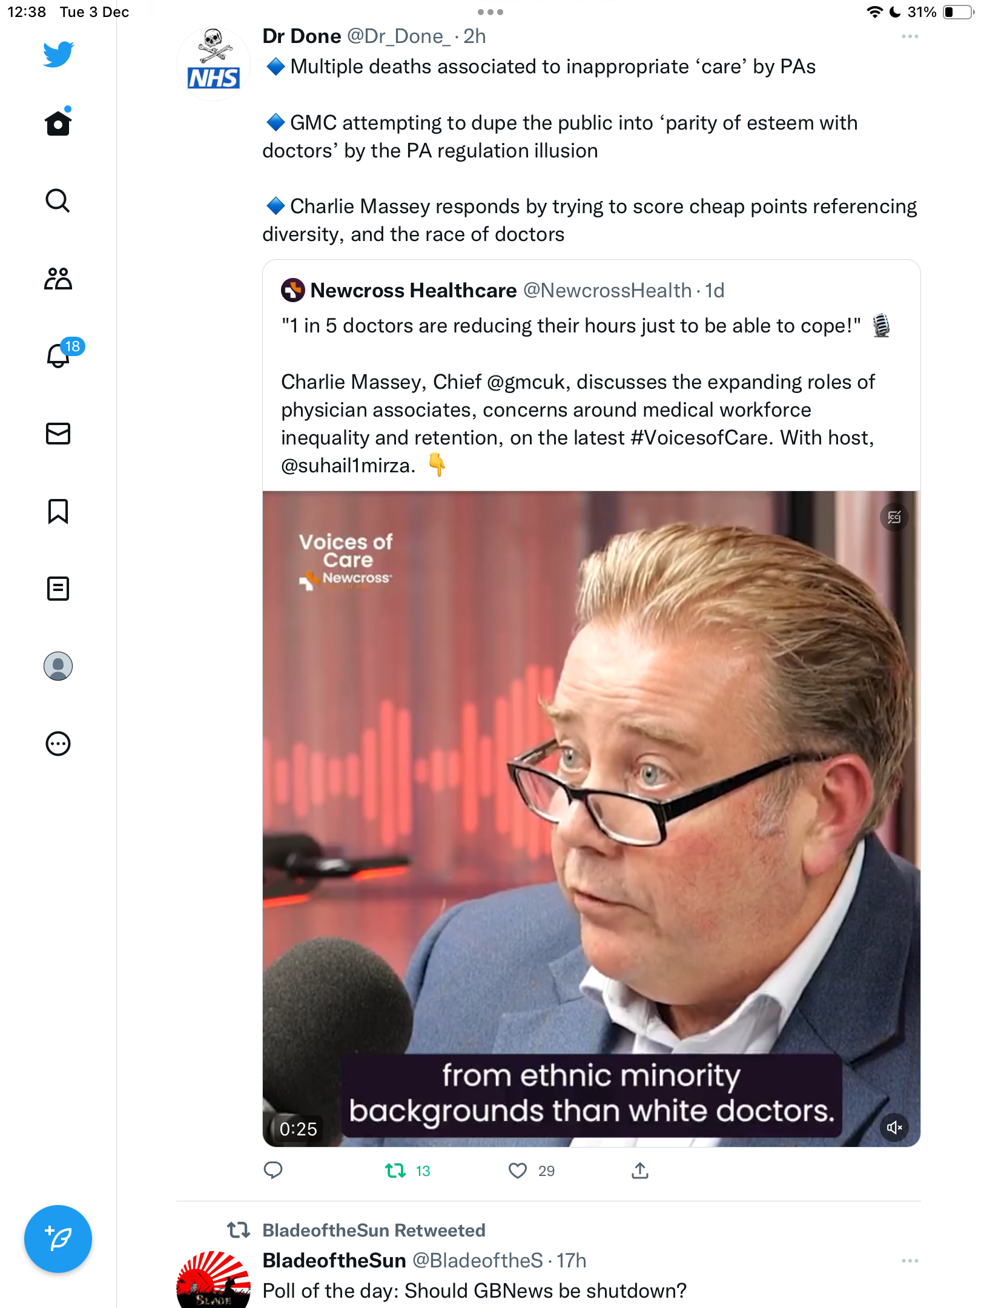Play the Voices of Care video
Image resolution: width=981 pixels, height=1308 pixels.
pos(592,819)
